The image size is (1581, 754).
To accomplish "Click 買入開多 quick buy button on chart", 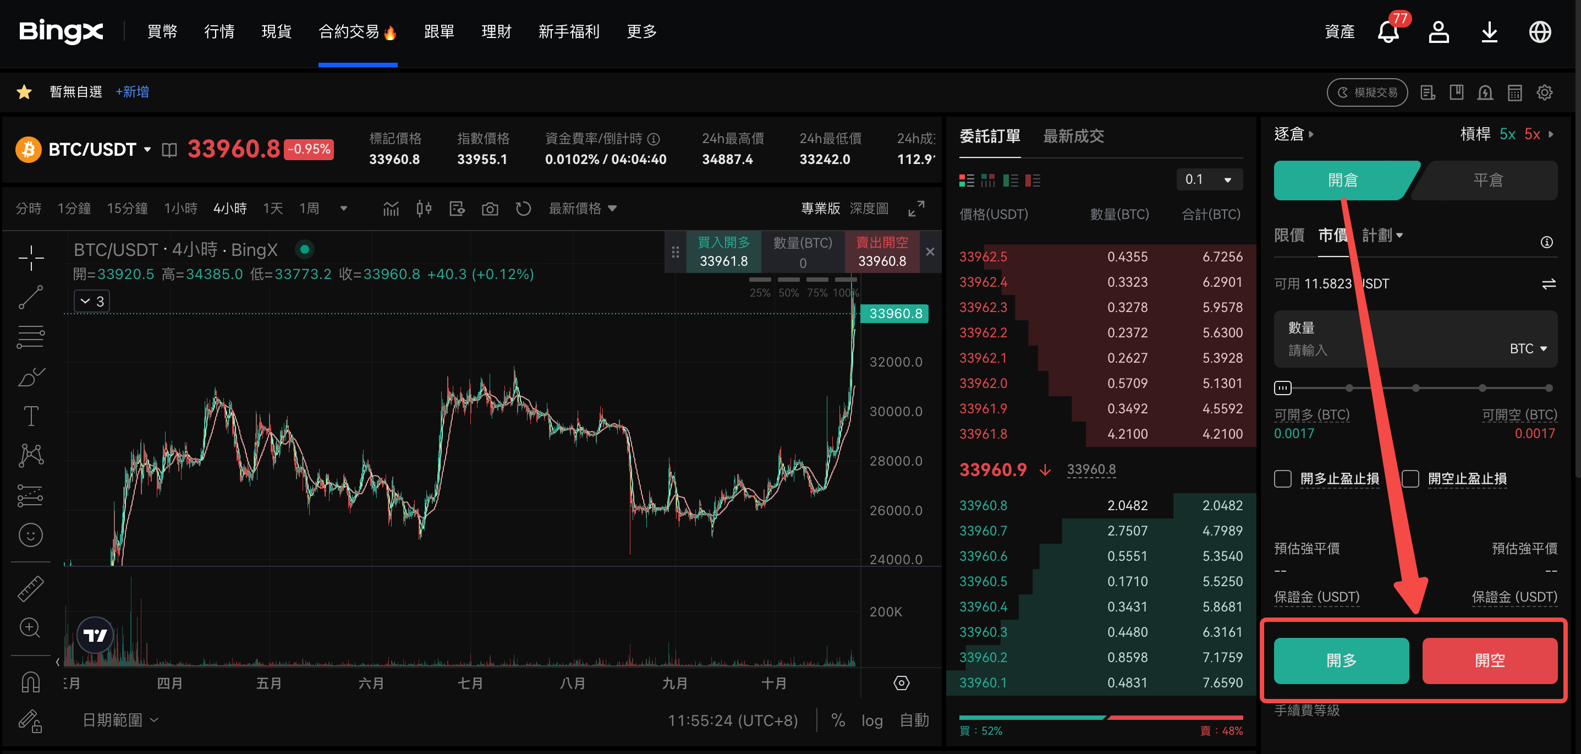I will pos(723,252).
